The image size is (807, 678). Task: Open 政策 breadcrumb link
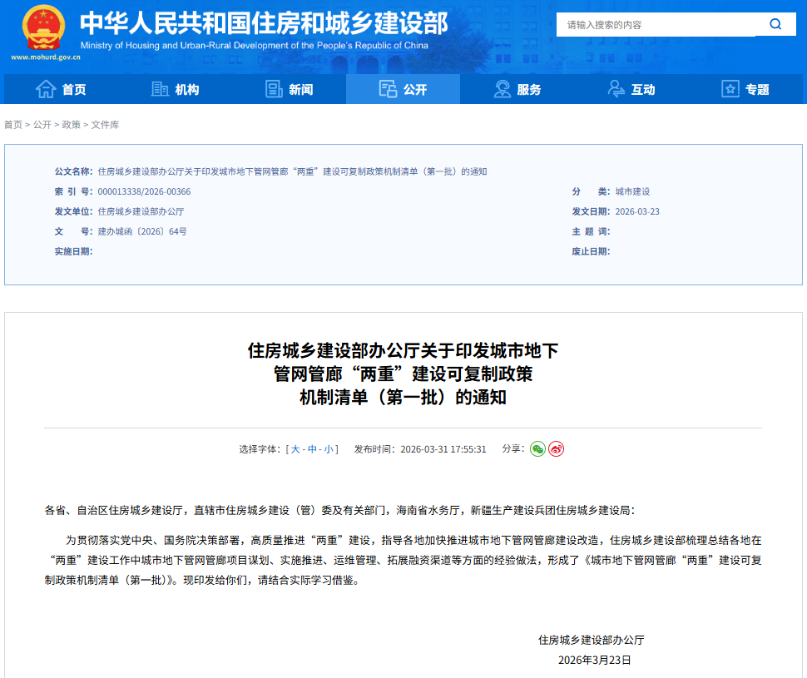[x=72, y=125]
